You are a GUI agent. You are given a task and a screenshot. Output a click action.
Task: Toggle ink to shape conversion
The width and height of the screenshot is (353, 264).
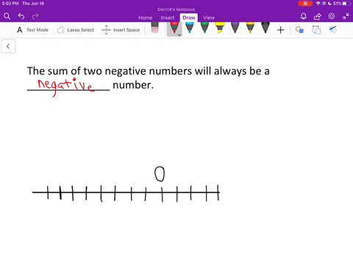tap(316, 30)
